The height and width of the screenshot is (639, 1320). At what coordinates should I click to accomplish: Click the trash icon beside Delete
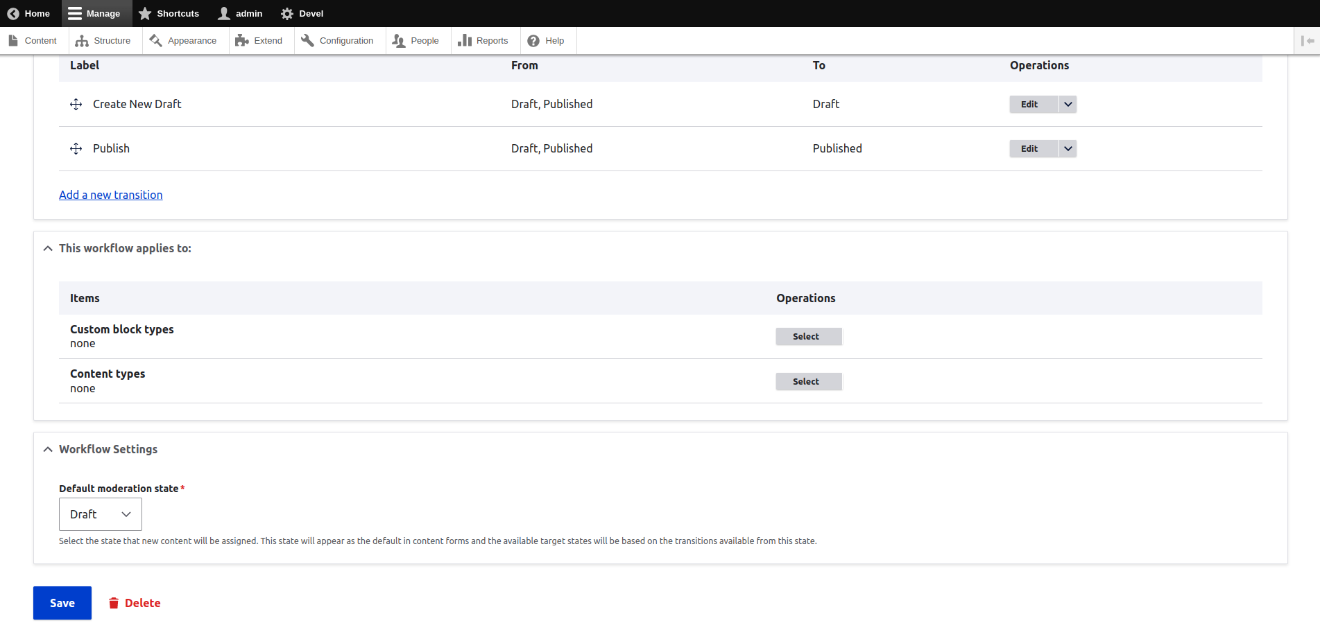(114, 603)
